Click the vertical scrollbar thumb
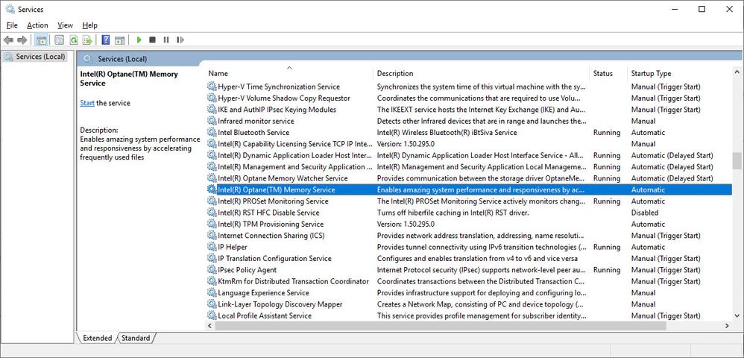The width and height of the screenshot is (744, 358). coord(737,160)
